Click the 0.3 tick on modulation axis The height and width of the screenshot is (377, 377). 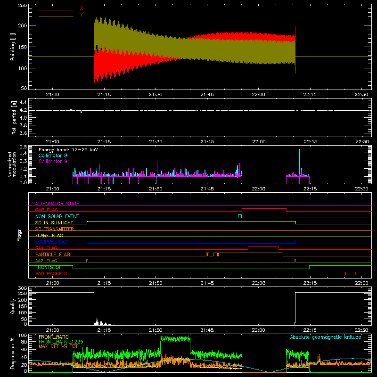(23, 161)
